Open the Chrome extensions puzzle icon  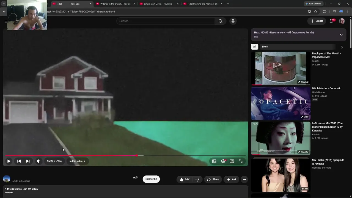pyautogui.click(x=325, y=12)
